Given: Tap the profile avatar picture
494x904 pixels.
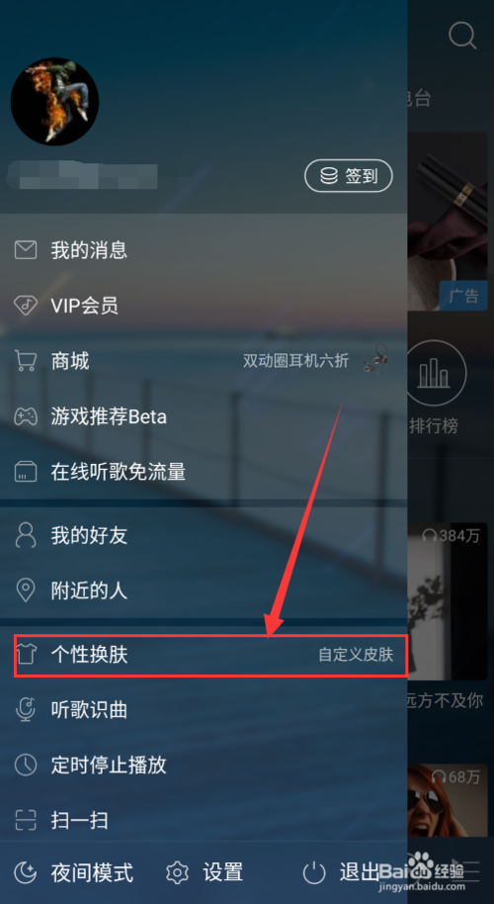Looking at the screenshot, I should pos(54,102).
